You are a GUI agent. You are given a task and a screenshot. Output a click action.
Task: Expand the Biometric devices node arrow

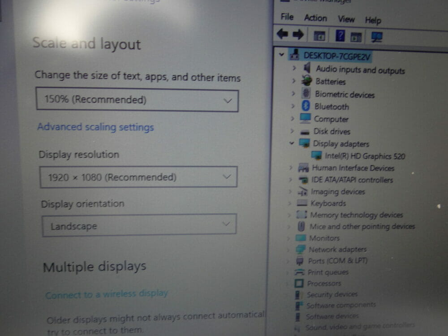[x=293, y=94]
